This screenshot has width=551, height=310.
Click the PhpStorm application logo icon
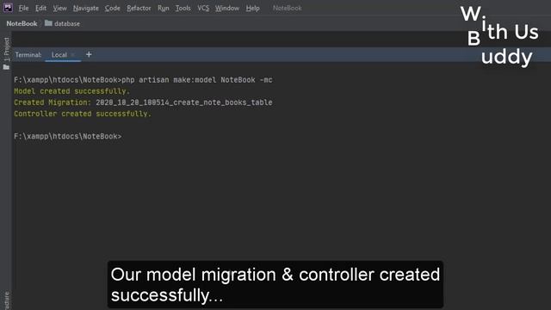8,8
